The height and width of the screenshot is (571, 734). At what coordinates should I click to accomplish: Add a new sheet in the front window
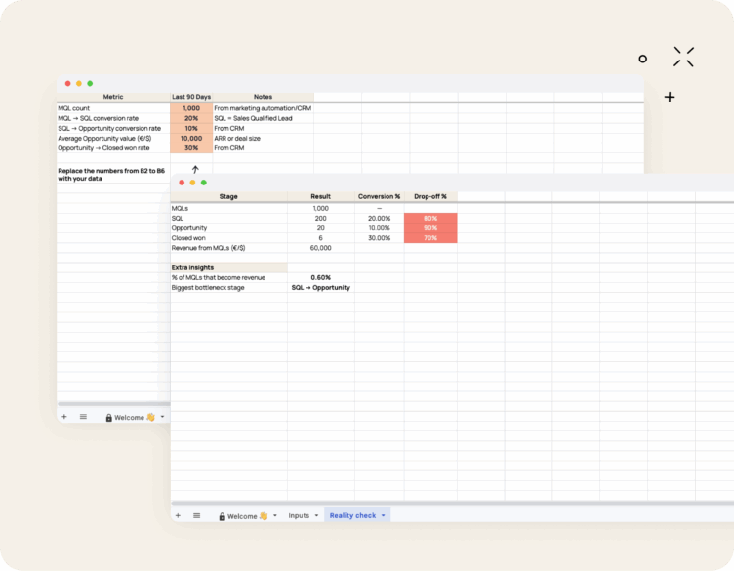178,515
